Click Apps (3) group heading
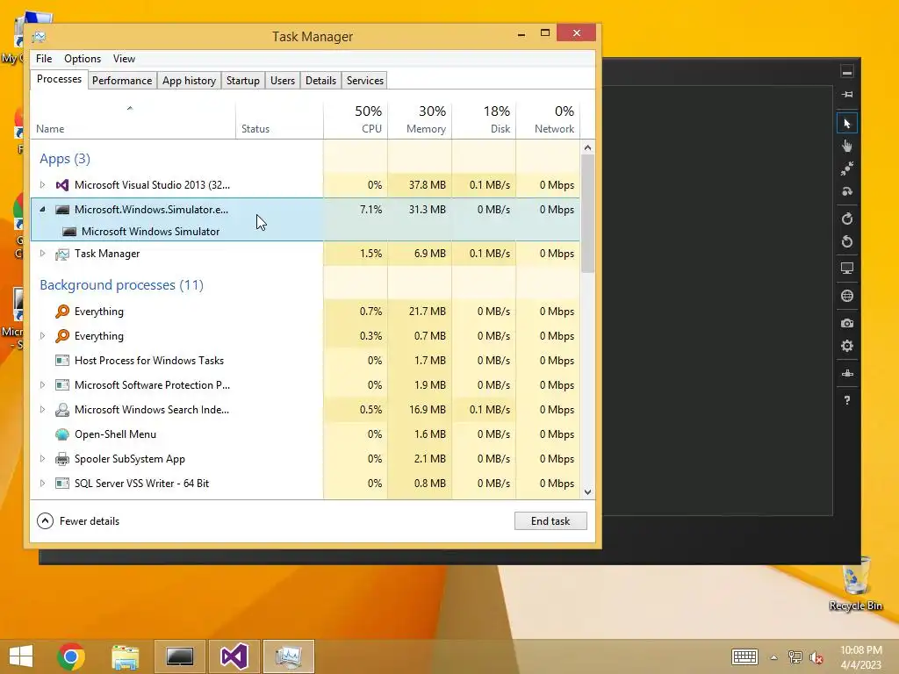Screen dimensions: 899x674 click(65, 159)
